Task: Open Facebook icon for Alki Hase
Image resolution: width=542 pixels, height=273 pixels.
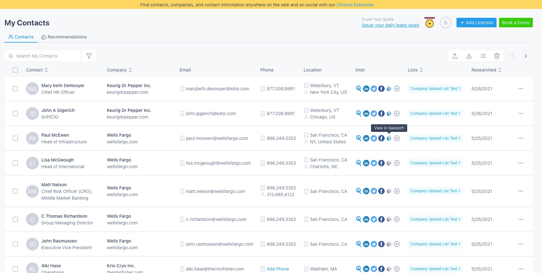Action: pos(381,269)
